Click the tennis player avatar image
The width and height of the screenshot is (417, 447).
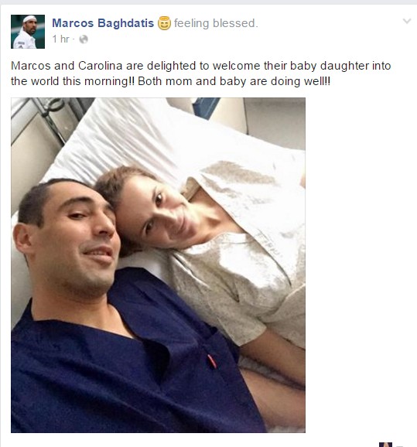[28, 32]
